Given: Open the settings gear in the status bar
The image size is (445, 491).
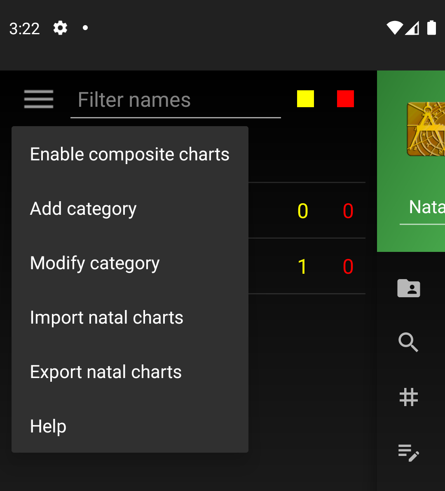Looking at the screenshot, I should pos(60,28).
